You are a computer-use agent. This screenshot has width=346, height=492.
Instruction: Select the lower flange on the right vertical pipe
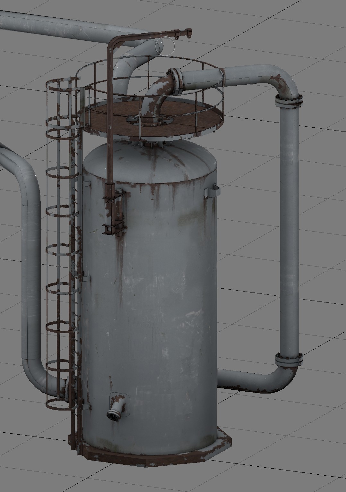tap(289, 359)
